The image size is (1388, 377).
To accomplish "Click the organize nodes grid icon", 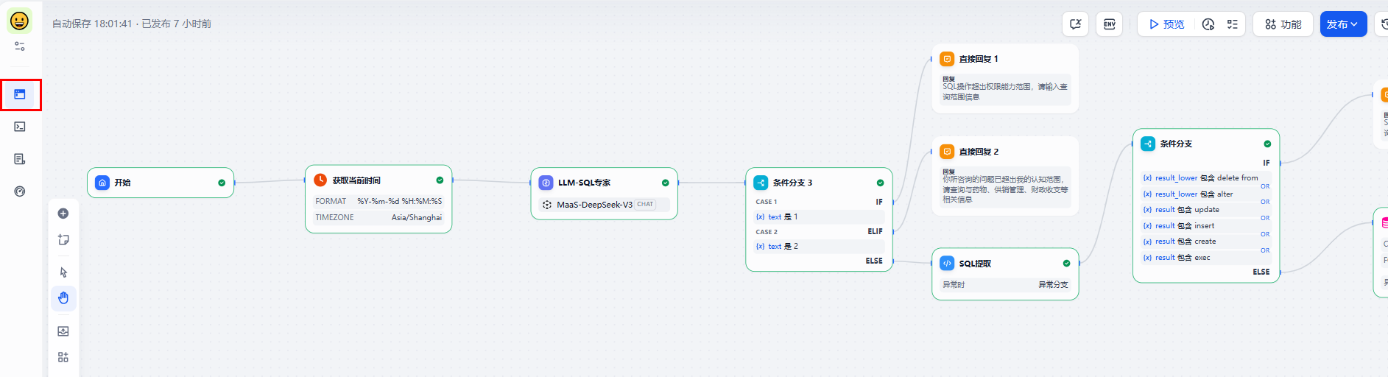I will coord(63,357).
